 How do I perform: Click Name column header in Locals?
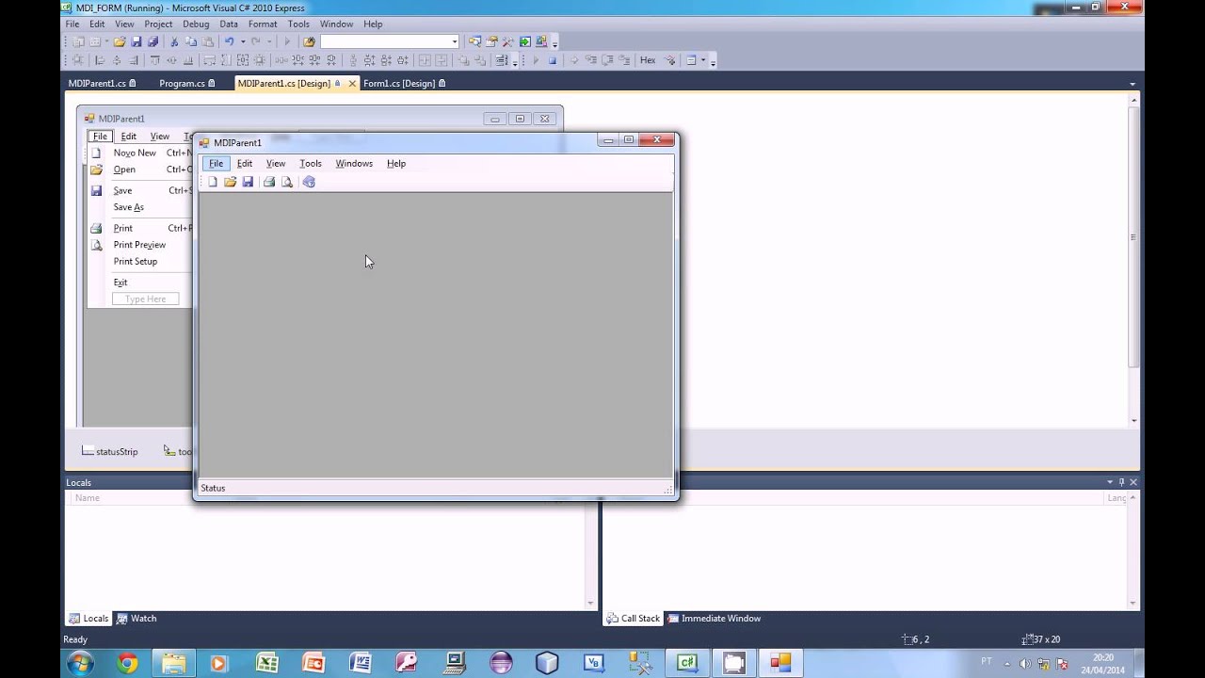coord(88,498)
